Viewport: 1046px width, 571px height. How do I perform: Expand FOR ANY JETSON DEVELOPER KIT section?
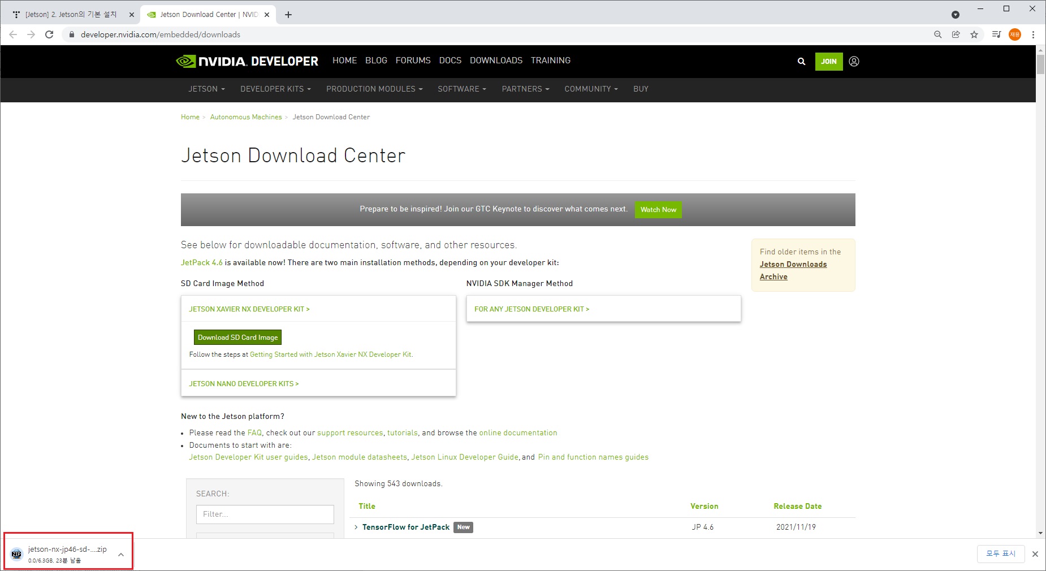point(531,309)
